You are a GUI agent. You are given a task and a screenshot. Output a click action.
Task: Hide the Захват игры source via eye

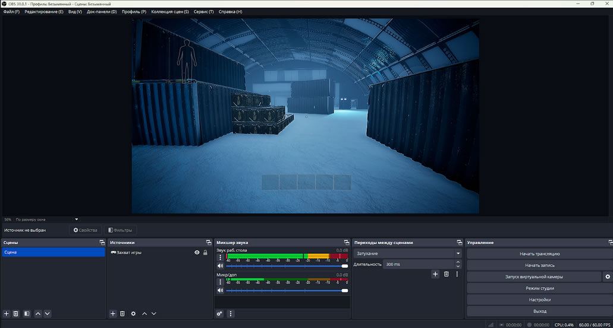(x=197, y=252)
